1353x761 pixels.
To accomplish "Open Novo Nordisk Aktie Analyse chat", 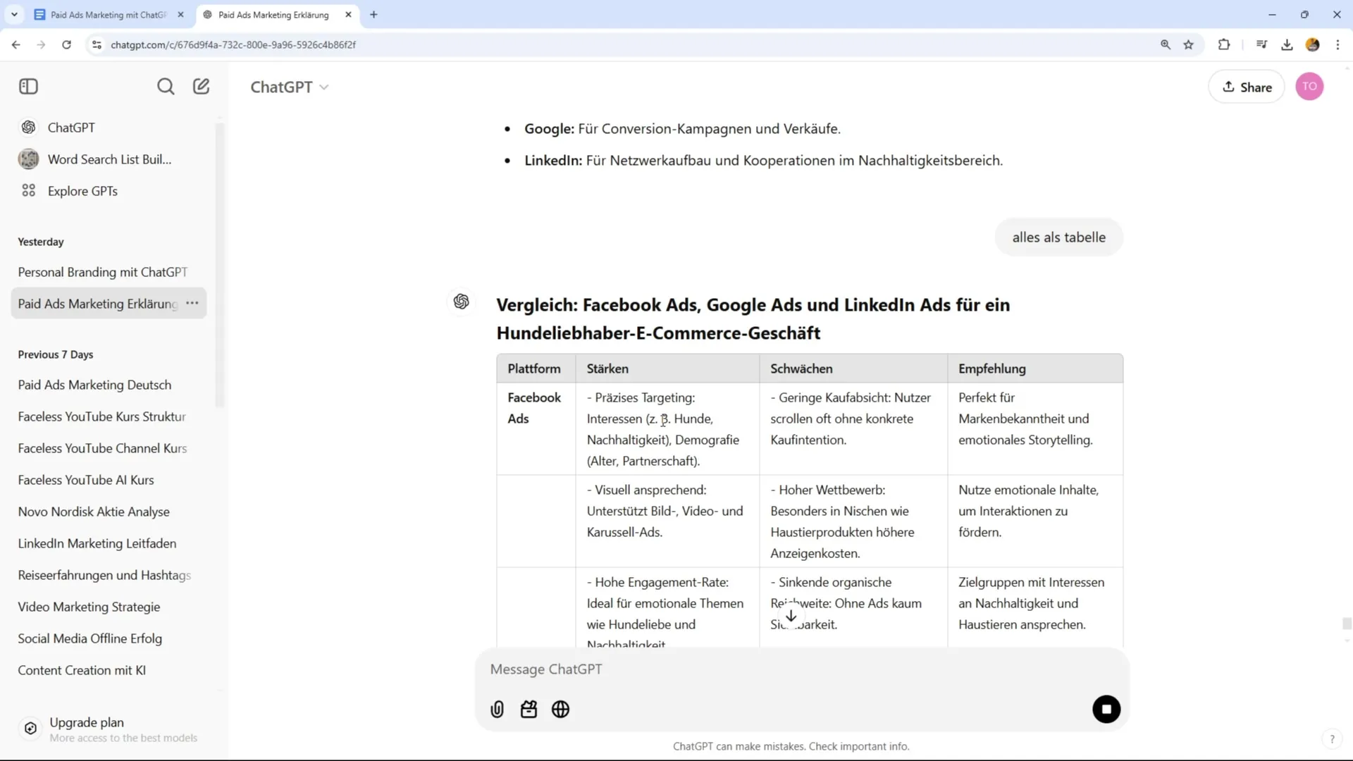I will tap(109, 512).
